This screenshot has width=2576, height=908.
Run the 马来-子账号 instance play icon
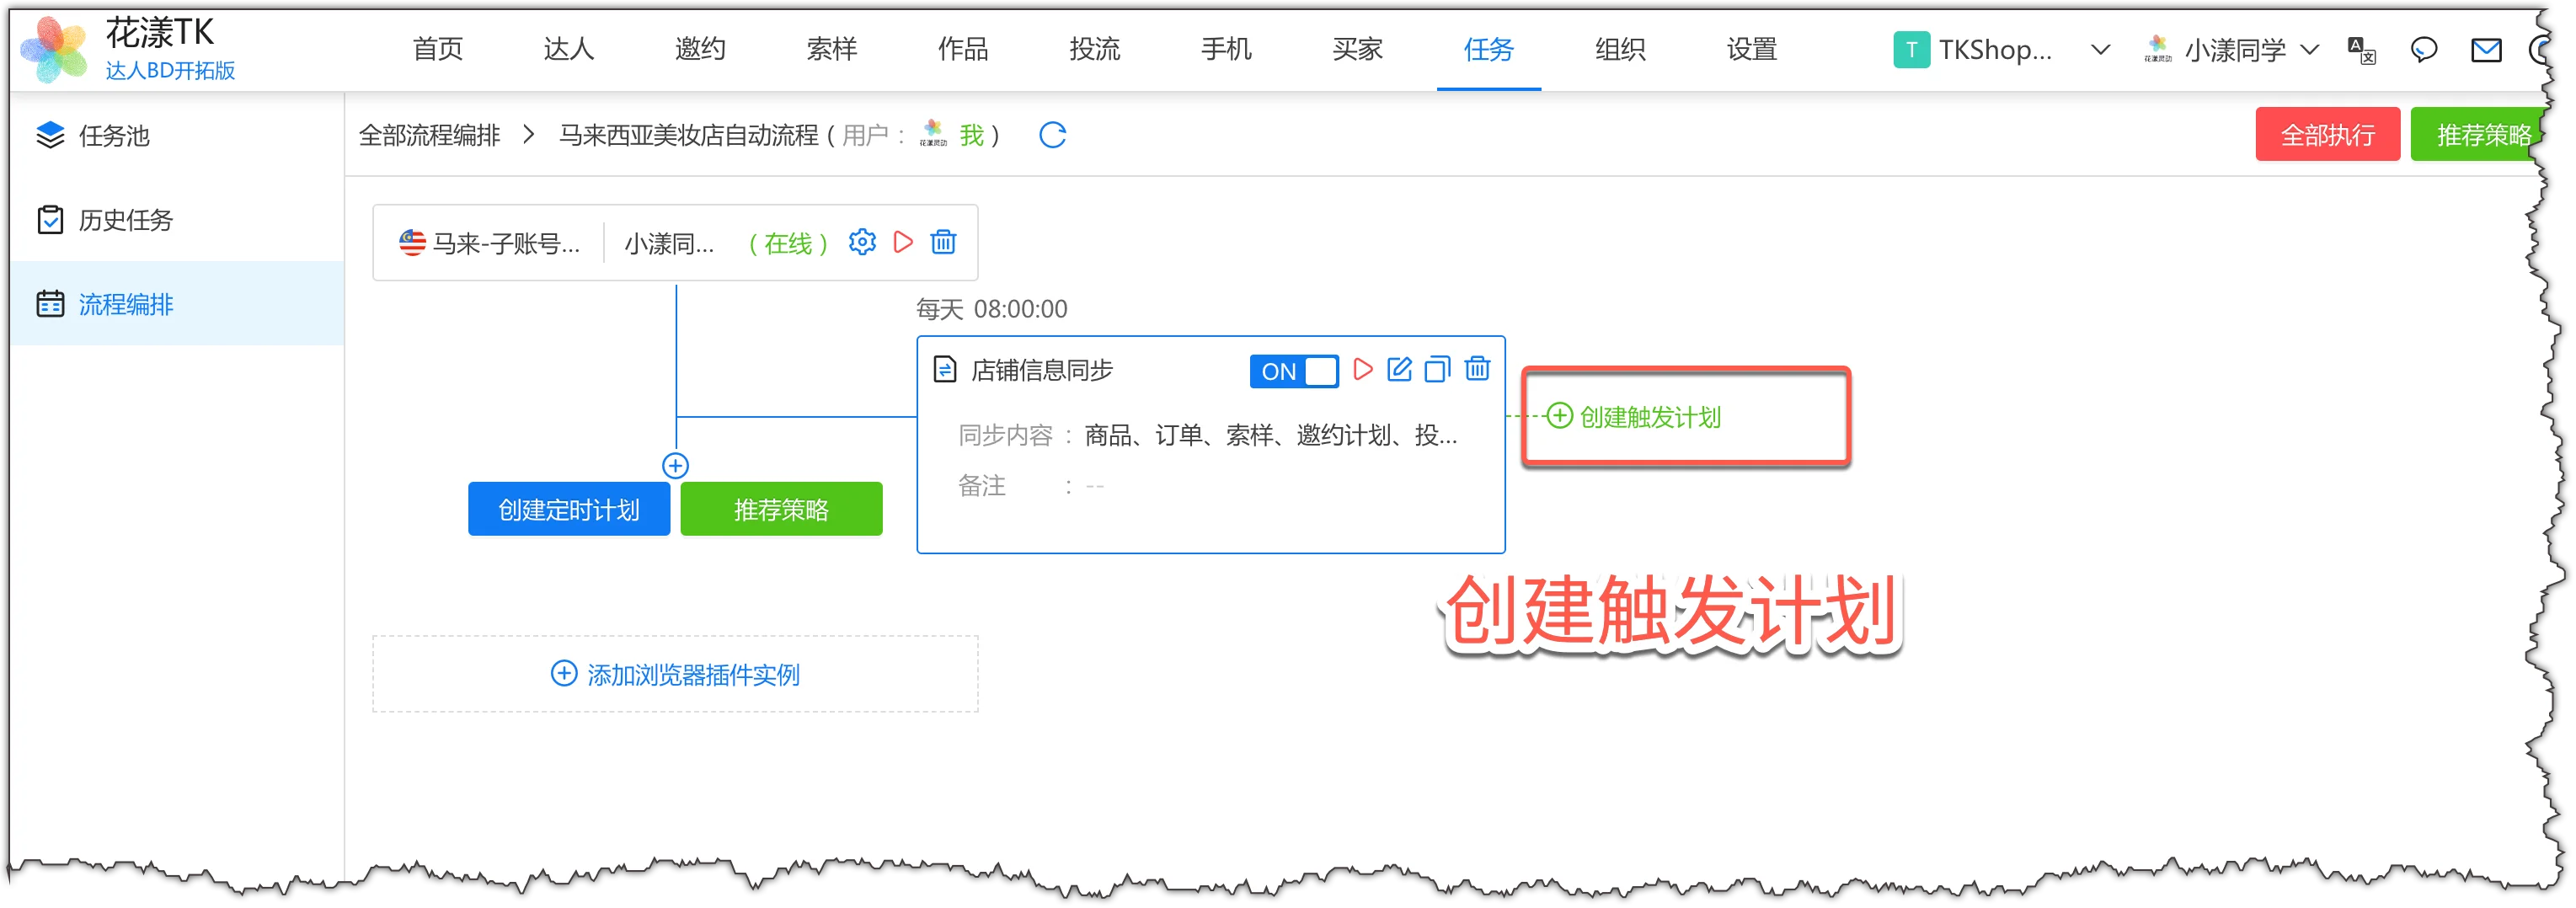pyautogui.click(x=903, y=242)
